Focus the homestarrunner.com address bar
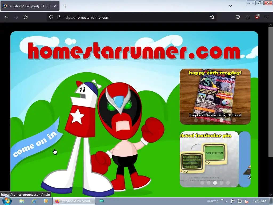The image size is (273, 205). coord(132,17)
